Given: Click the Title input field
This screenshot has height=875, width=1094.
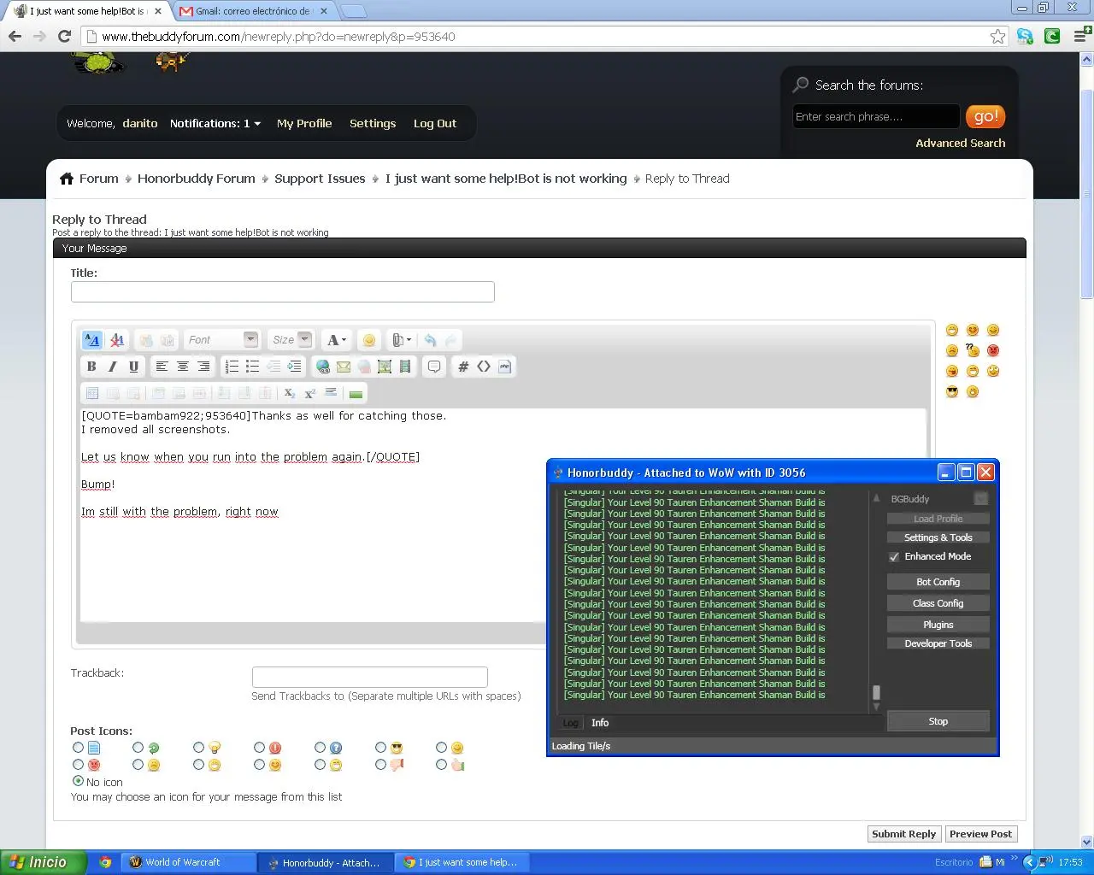Looking at the screenshot, I should click(282, 292).
